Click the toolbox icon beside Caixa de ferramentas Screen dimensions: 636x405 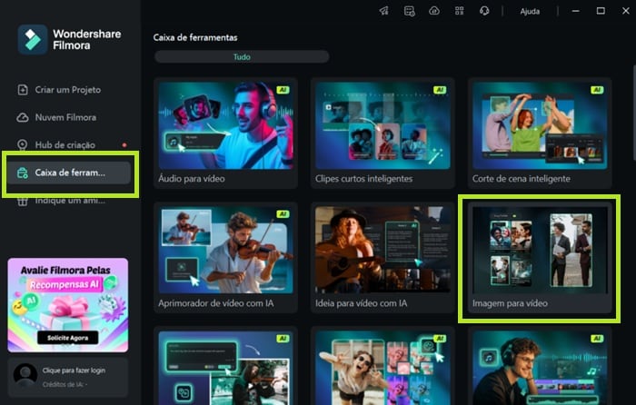23,173
